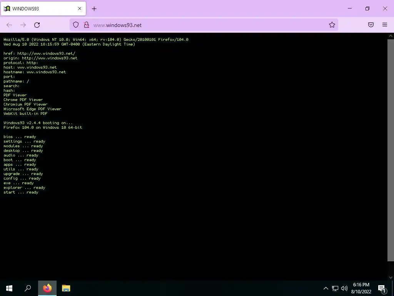Click the 'Microsoft Edge PDF Viewer' line
This screenshot has width=394, height=296.
(x=32, y=109)
